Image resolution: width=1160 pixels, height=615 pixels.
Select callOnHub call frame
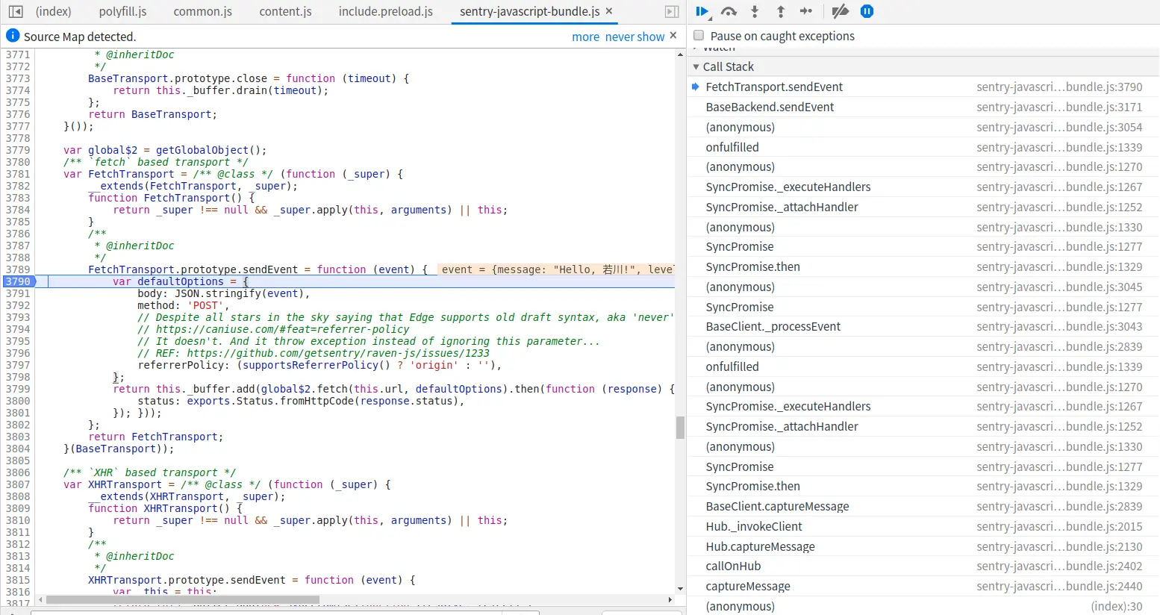[923, 566]
